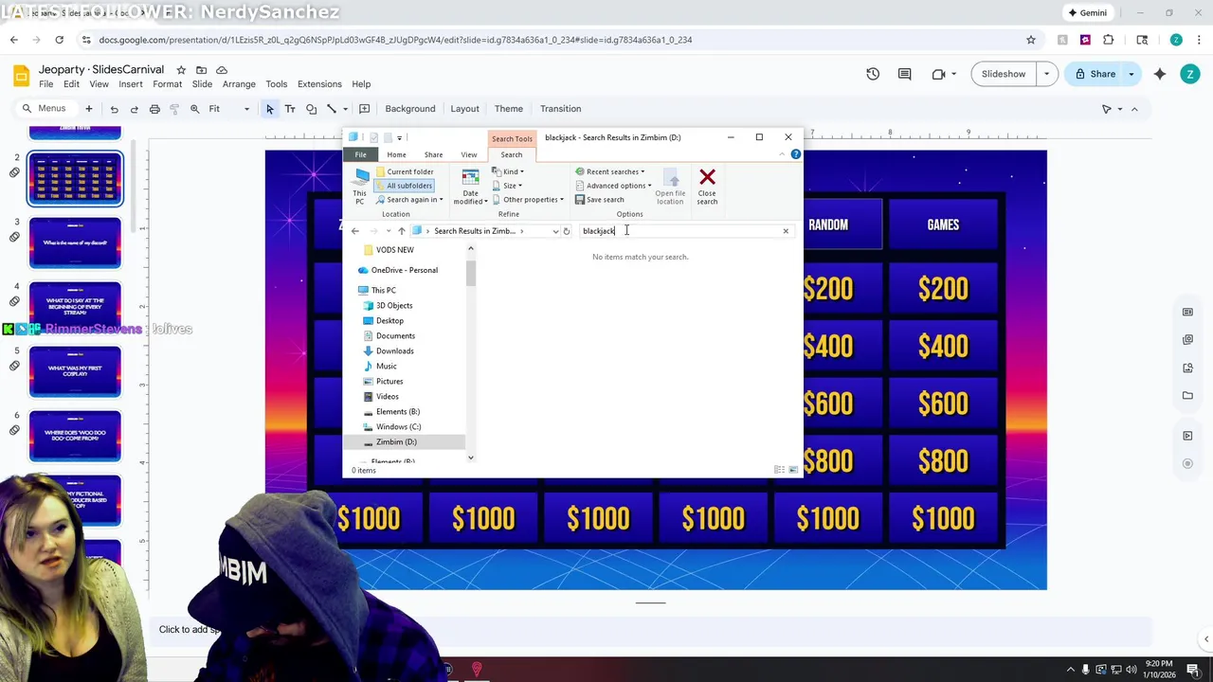
Task: Open Slideshow options dropdown arrow
Action: click(1047, 74)
